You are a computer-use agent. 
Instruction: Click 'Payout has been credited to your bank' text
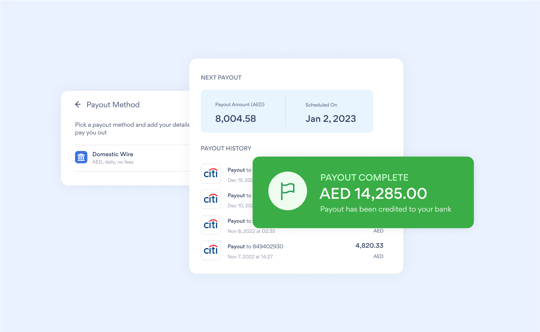pos(386,209)
